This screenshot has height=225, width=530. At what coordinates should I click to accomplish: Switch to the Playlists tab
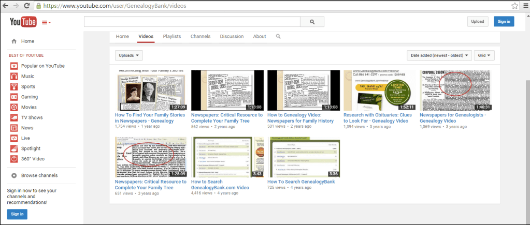[x=171, y=36]
